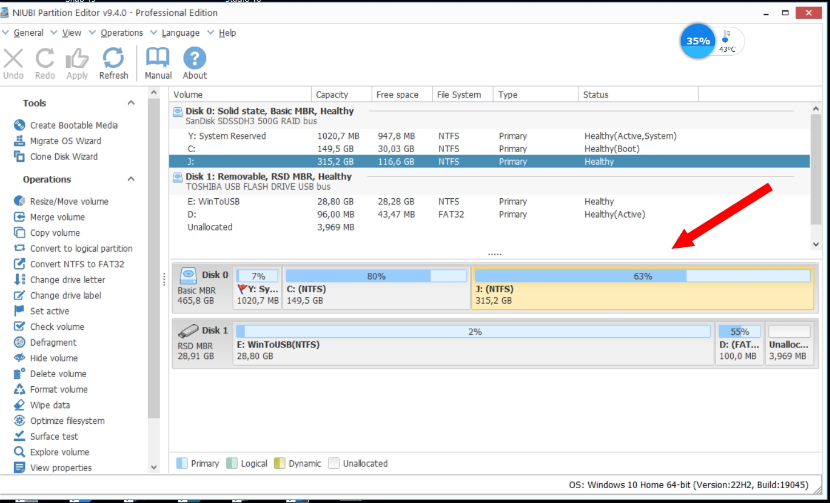Open the Operations menu
Viewport: 830px width, 503px height.
point(121,33)
